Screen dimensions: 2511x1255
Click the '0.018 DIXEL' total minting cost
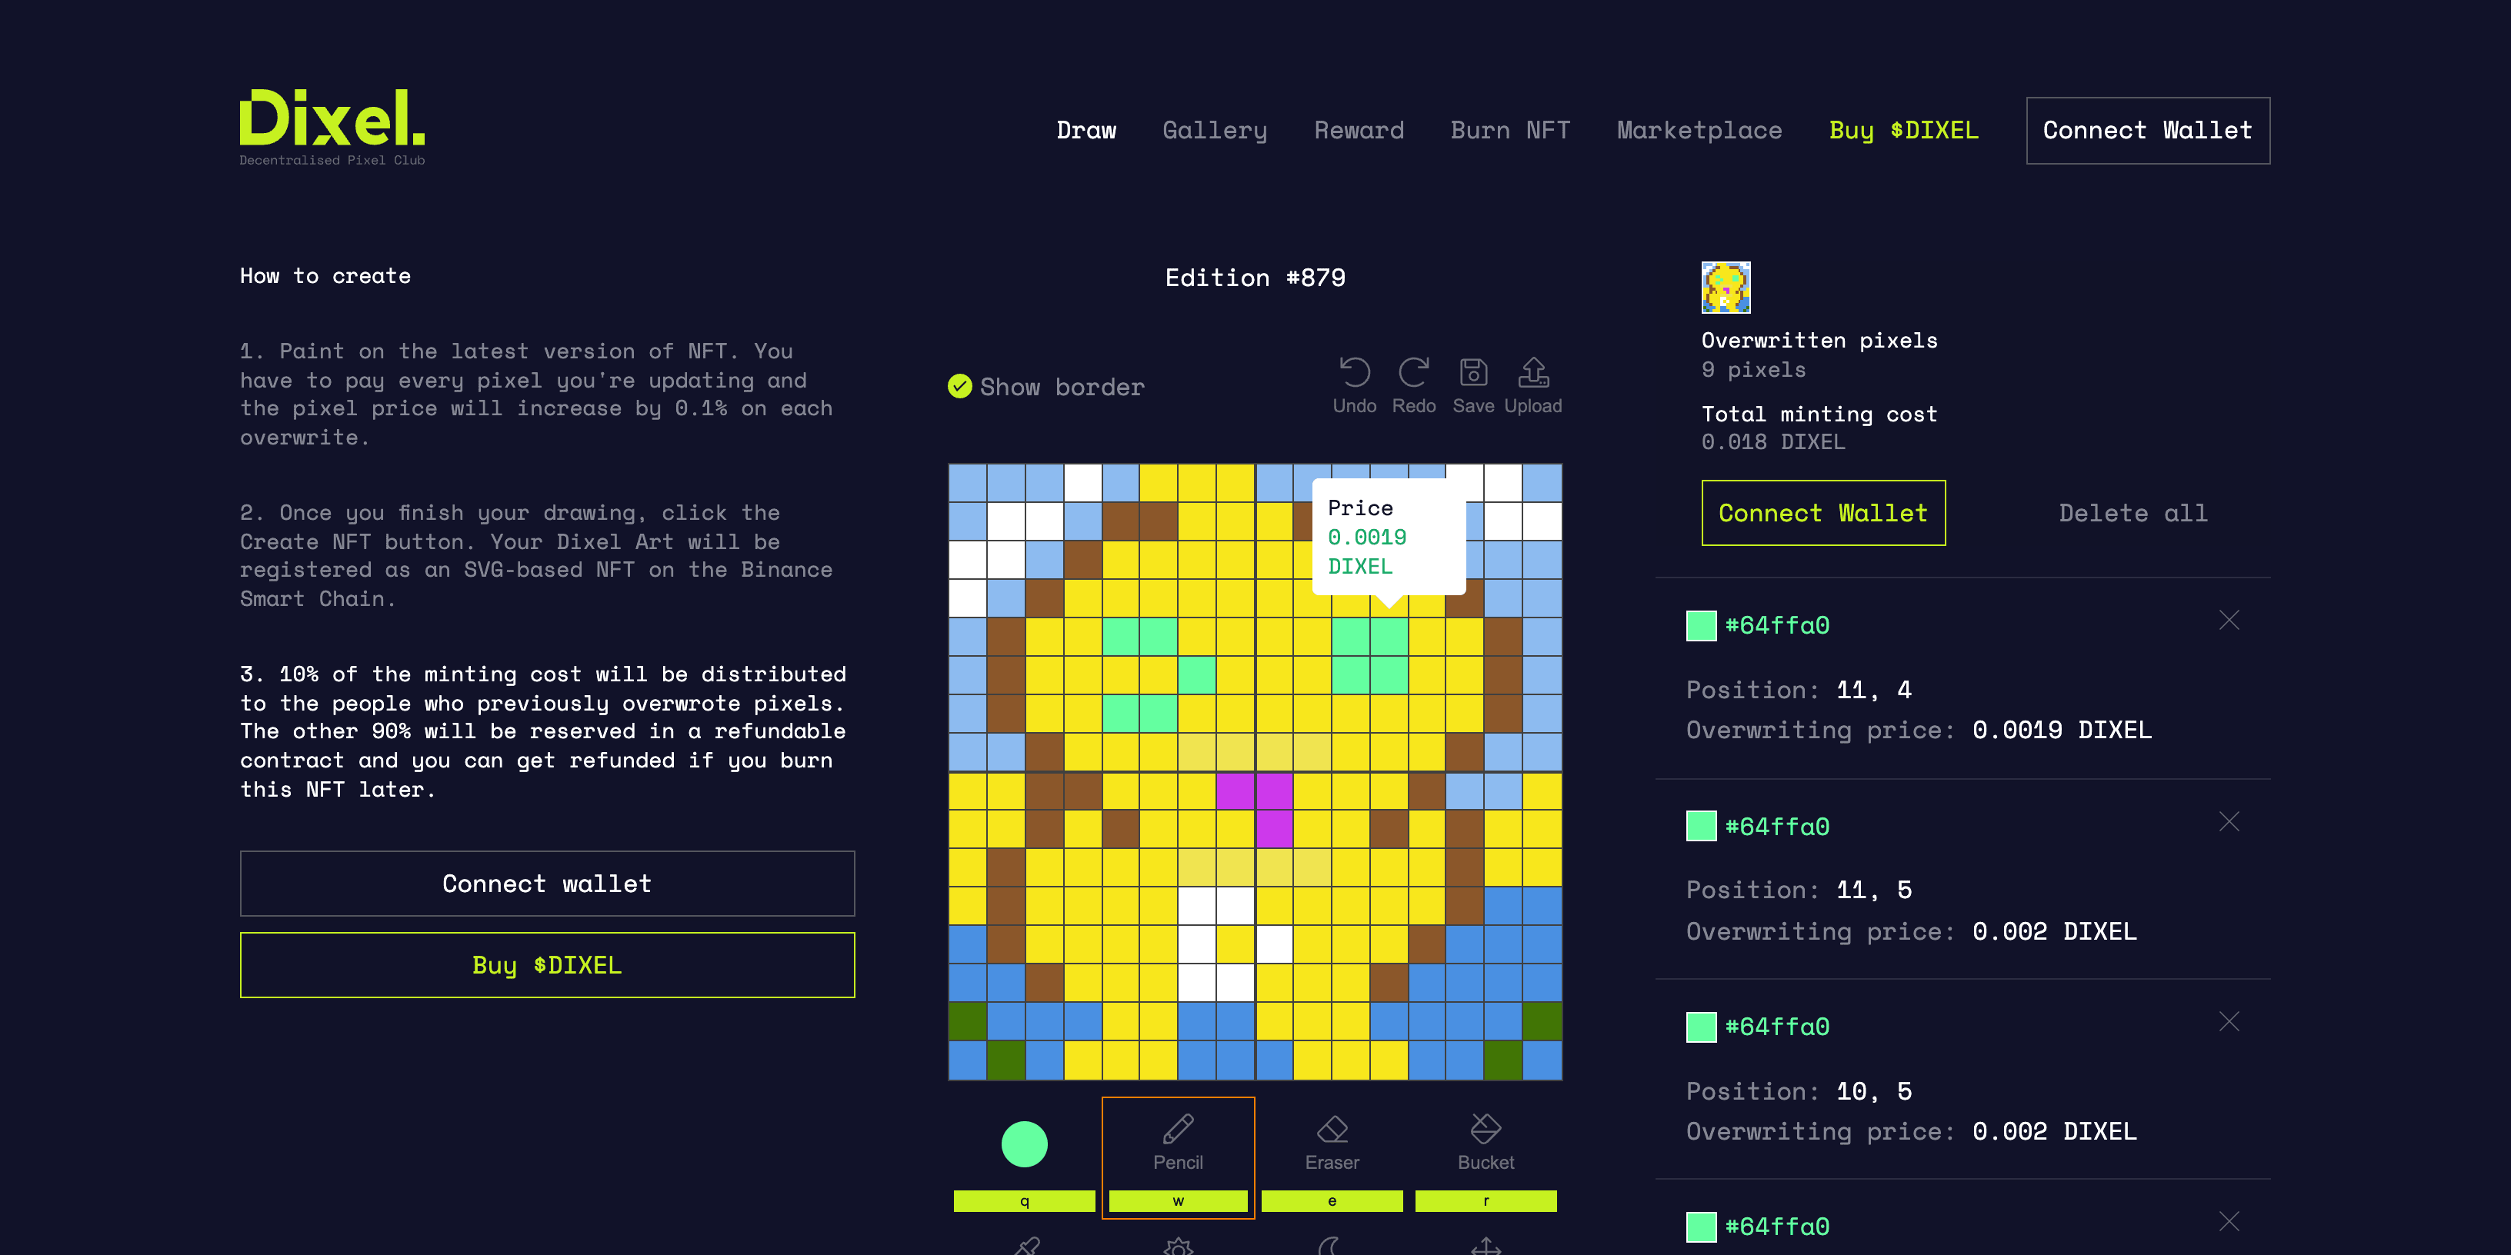coord(1773,441)
